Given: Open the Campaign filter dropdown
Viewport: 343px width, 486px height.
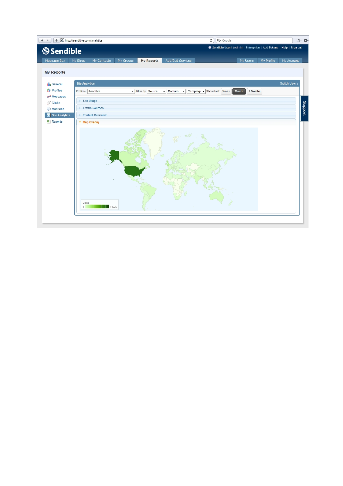Looking at the screenshot, I should [196, 91].
